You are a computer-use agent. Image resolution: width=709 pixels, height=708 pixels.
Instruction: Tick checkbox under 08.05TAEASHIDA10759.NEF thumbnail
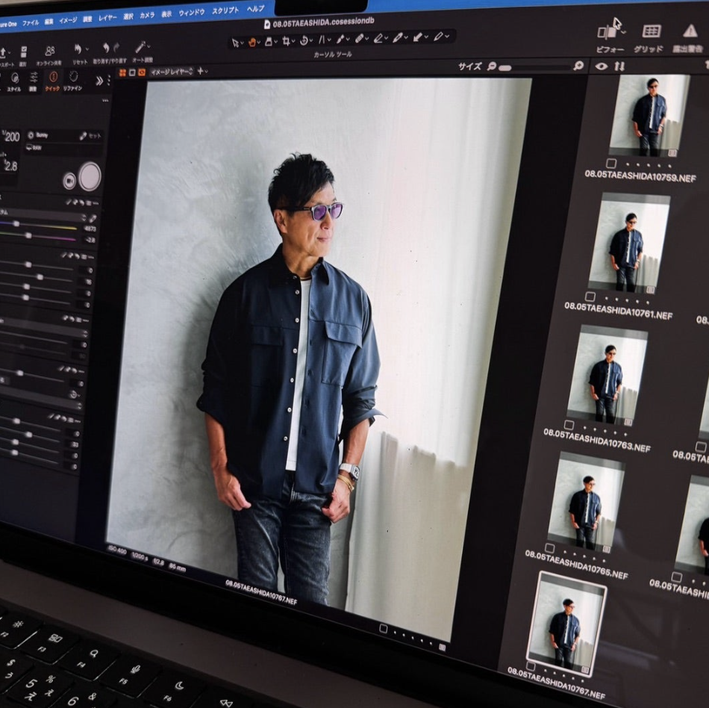[611, 164]
